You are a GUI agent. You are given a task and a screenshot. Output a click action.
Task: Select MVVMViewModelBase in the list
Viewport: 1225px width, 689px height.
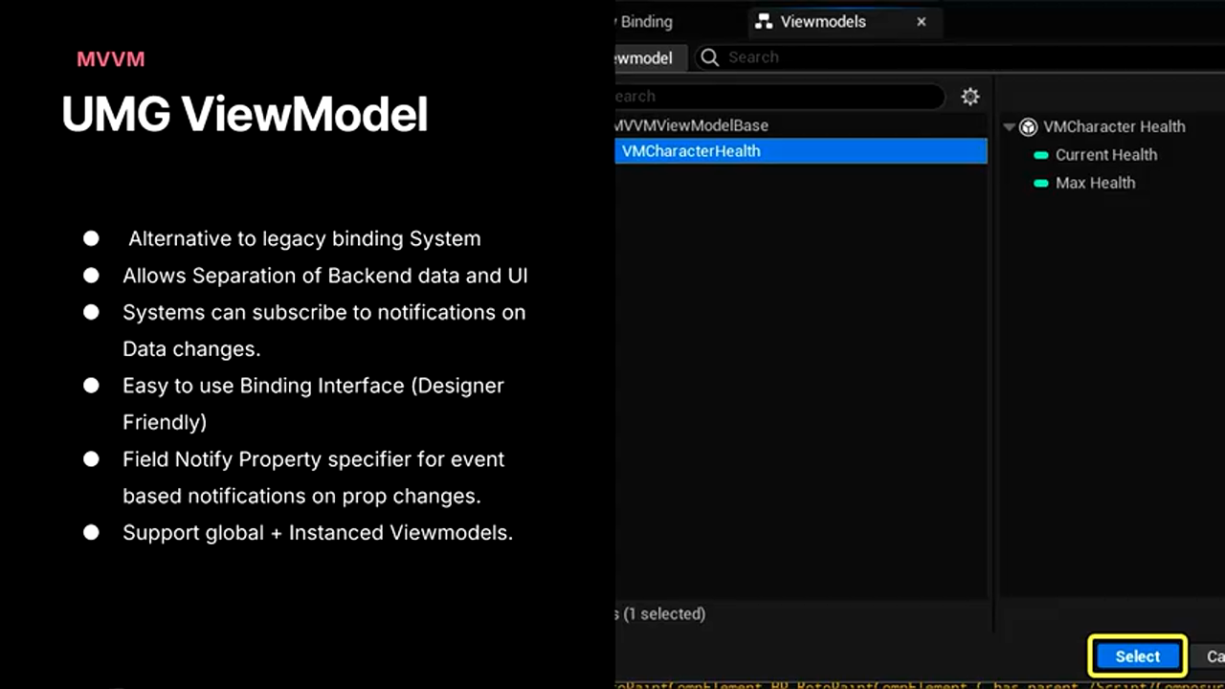point(691,125)
